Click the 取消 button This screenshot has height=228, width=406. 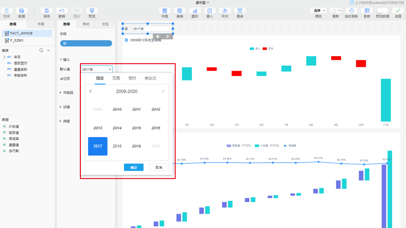(159, 167)
